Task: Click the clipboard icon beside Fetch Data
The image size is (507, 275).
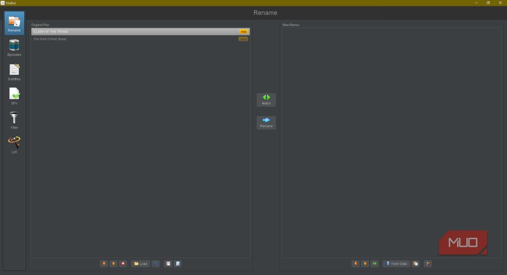Action: pos(416,264)
